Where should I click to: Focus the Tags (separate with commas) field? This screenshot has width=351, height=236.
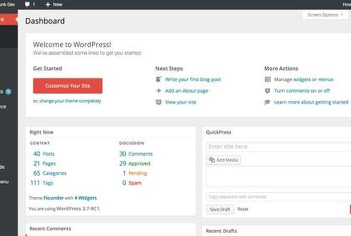pos(278,197)
